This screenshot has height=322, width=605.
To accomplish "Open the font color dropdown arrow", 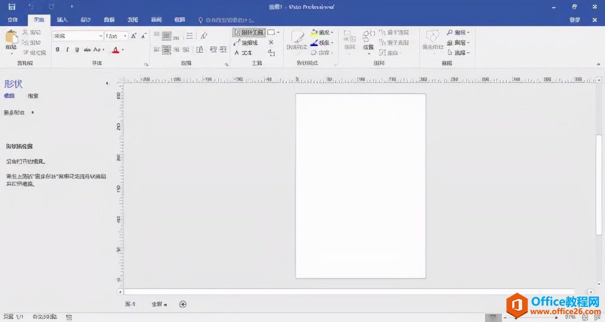I will pyautogui.click(x=123, y=50).
